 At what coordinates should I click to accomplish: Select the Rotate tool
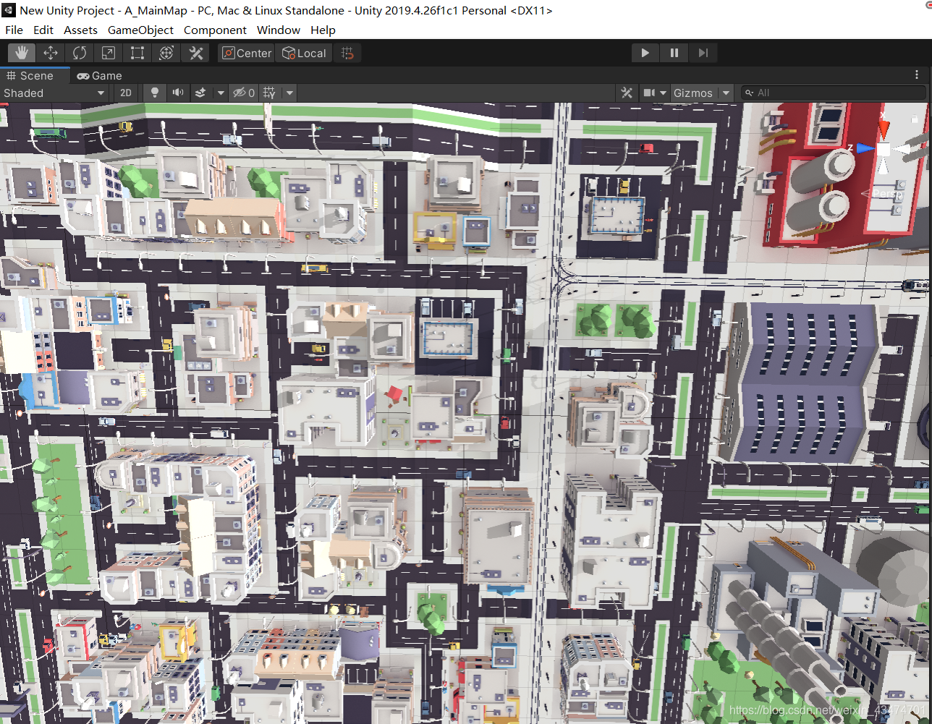coord(80,53)
